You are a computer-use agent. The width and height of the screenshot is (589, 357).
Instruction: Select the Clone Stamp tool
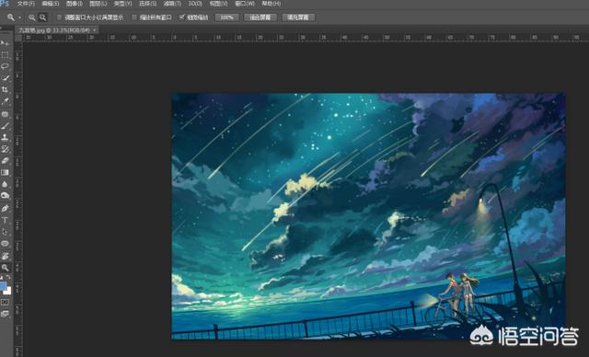tap(5, 137)
